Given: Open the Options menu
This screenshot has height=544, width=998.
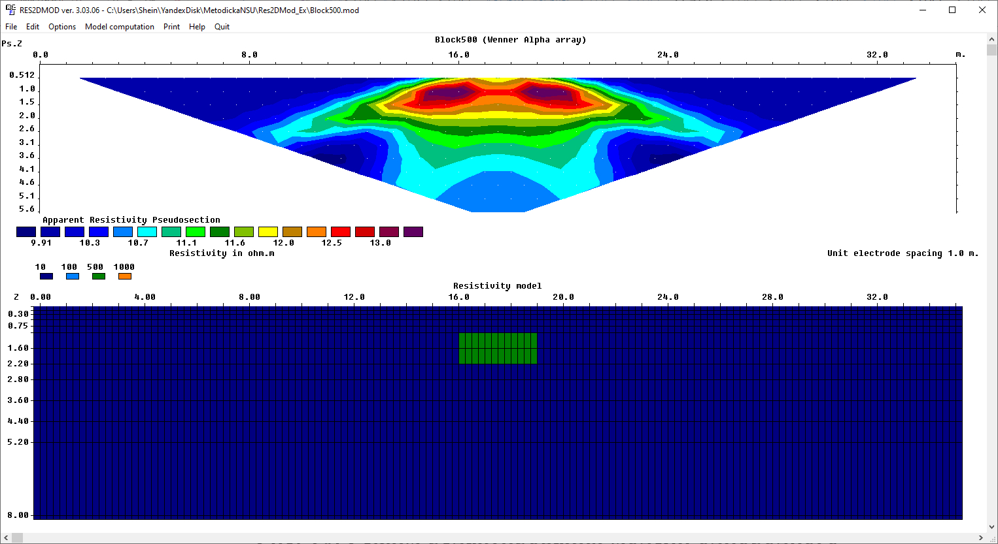Looking at the screenshot, I should pos(62,27).
